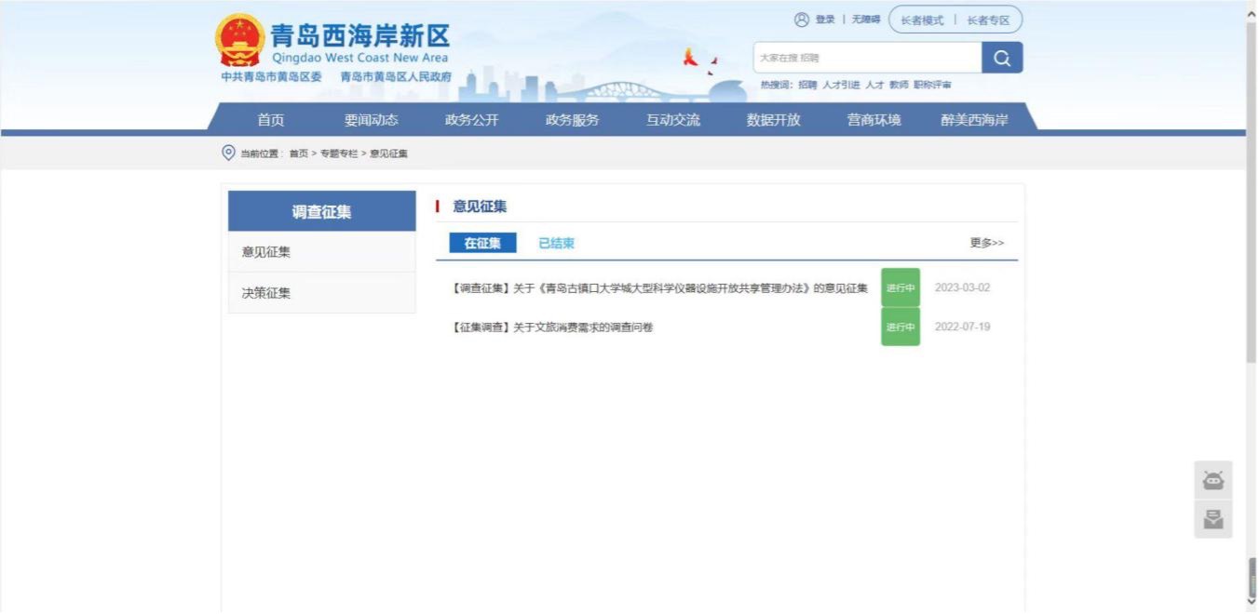This screenshot has height=614, width=1260.
Task: Focus the site search input field
Action: pyautogui.click(x=866, y=58)
